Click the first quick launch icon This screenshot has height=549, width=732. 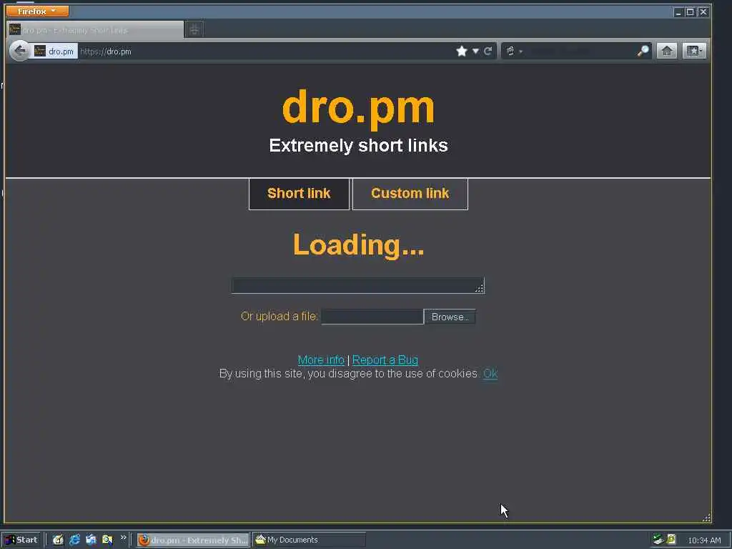click(x=58, y=540)
